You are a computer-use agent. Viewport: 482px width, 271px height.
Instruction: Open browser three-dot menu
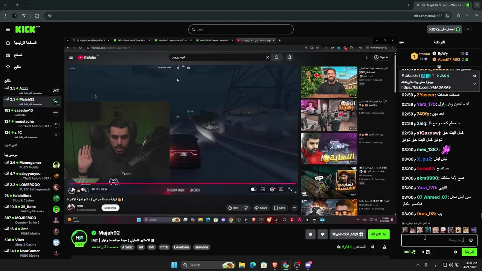(5, 16)
